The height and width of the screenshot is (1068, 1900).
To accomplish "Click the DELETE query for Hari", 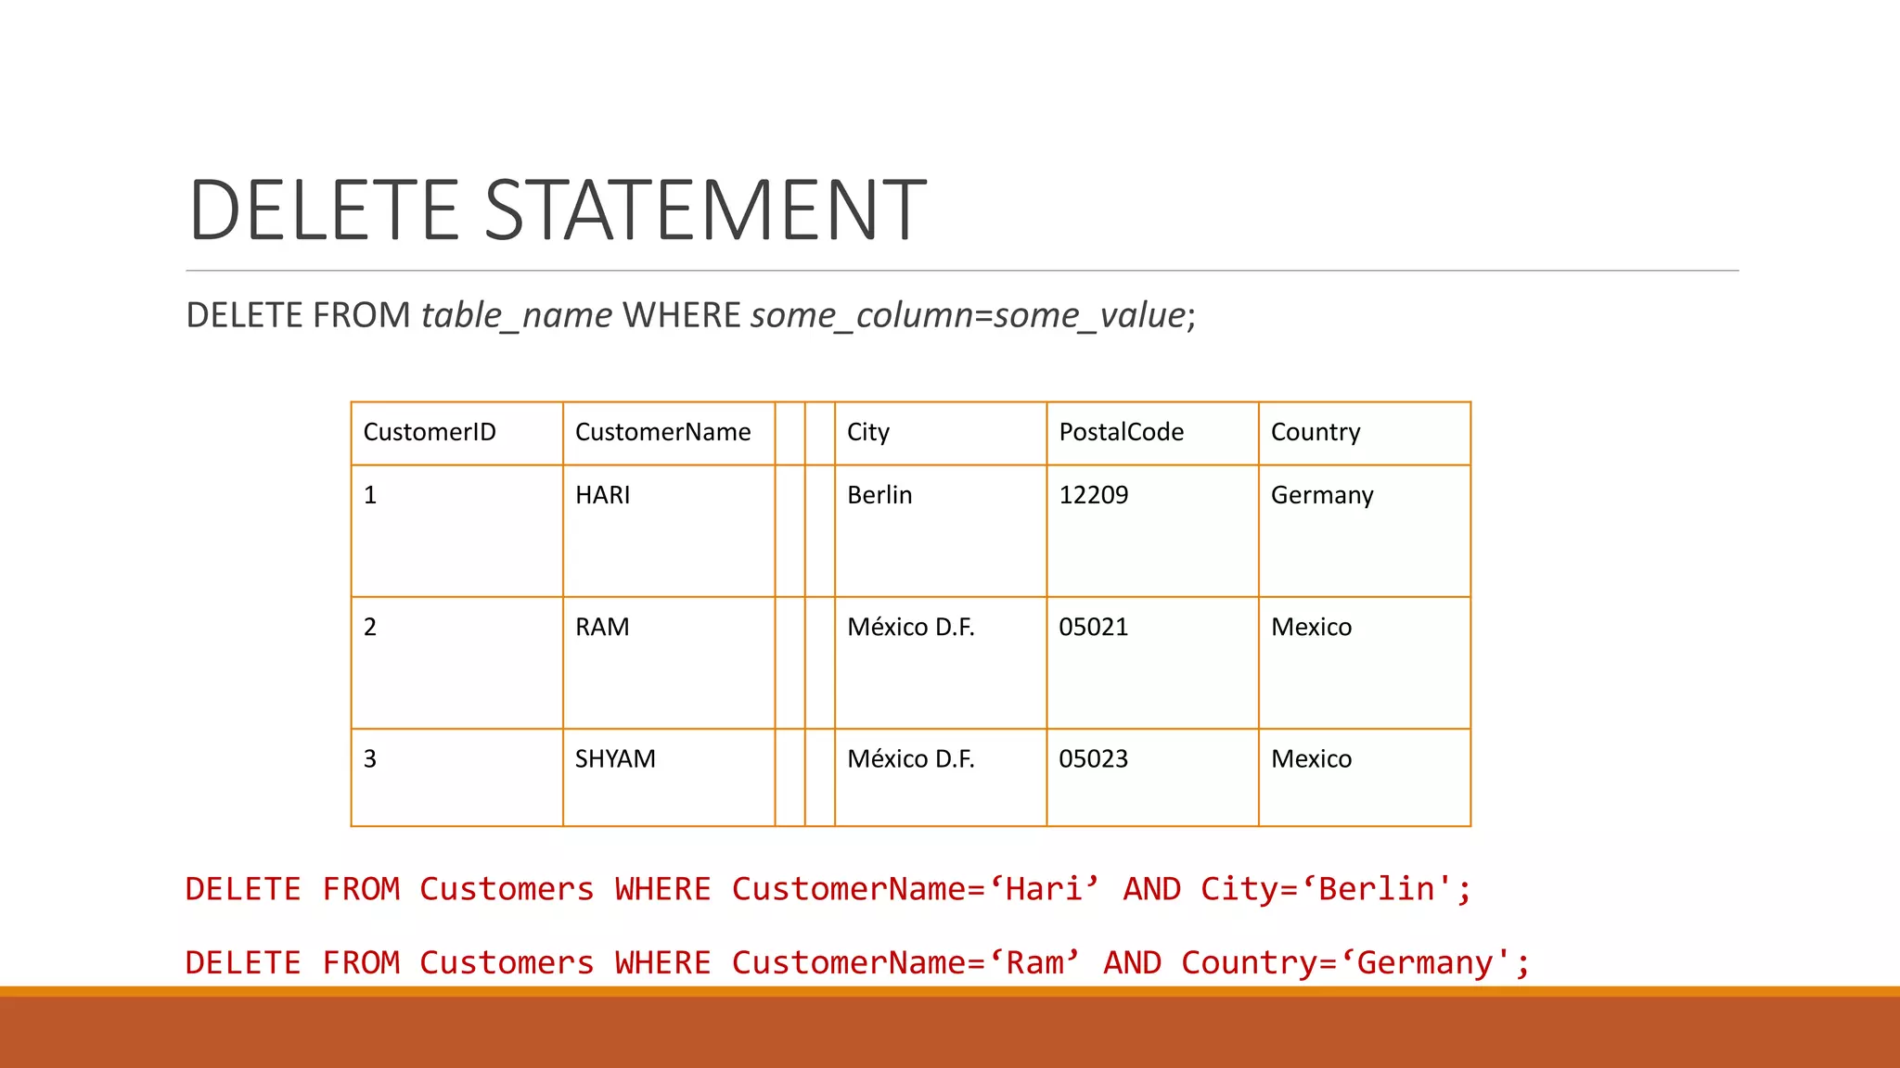I will (828, 889).
